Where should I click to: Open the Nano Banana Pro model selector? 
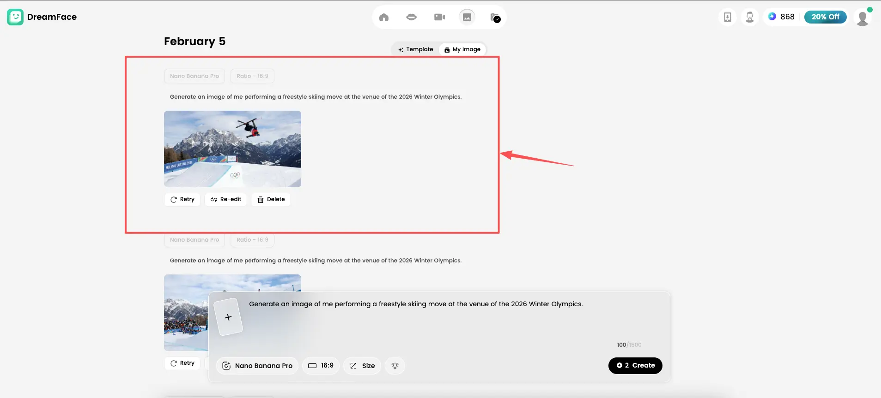[x=257, y=366]
